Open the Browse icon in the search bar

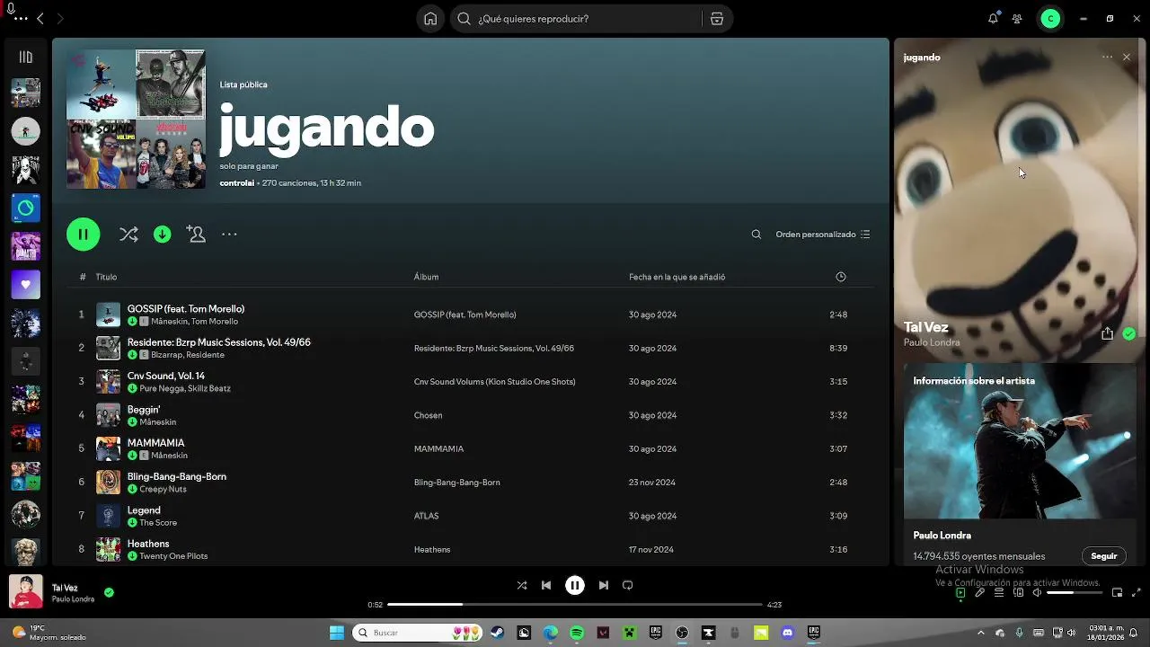(716, 19)
